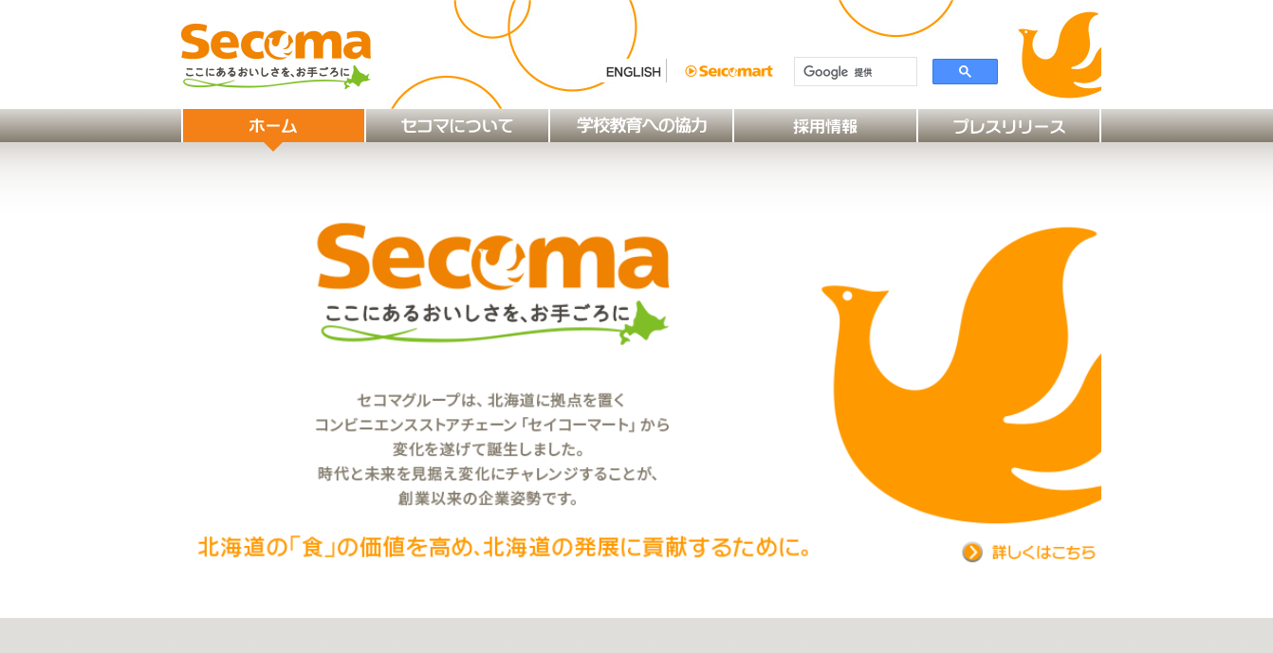
Task: Switch to the プレスリリース tab
Action: pos(1009,126)
